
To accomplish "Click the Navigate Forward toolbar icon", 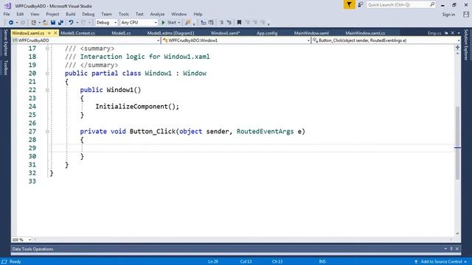I will (23, 23).
